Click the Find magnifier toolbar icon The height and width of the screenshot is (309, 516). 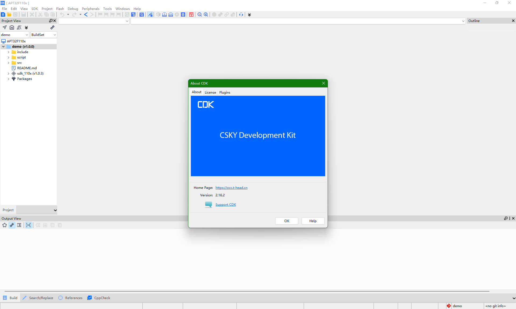click(x=127, y=14)
